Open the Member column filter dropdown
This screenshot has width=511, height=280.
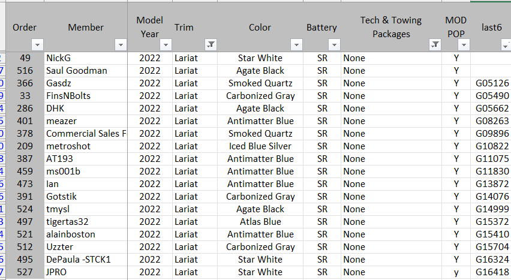coord(121,44)
